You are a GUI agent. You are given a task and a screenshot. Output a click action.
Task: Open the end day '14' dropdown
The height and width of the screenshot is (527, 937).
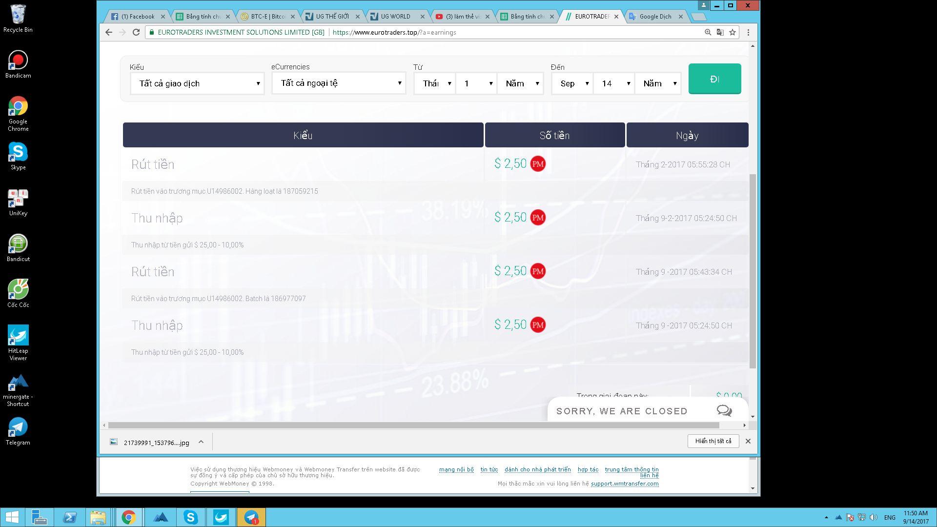(614, 83)
